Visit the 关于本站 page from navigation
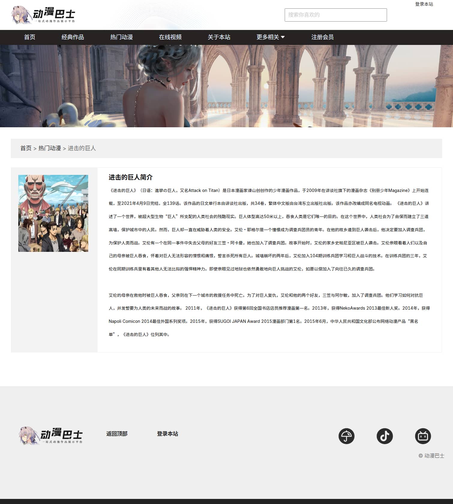The width and height of the screenshot is (453, 504). pyautogui.click(x=219, y=37)
